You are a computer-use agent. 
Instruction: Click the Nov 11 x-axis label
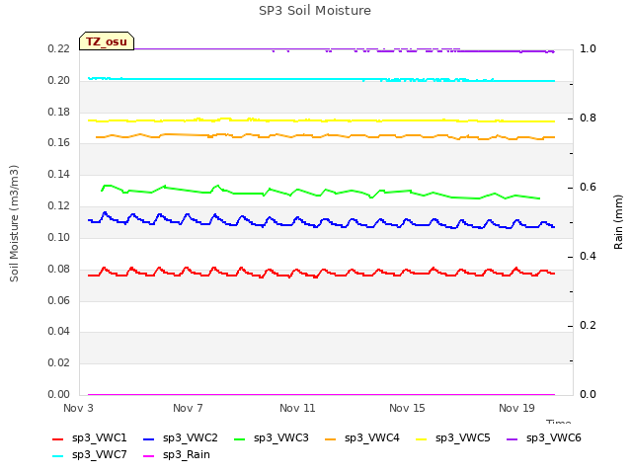[x=297, y=408]
